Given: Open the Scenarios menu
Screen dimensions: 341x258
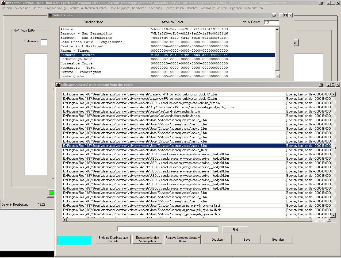Looking at the screenshot, I should coord(155,8).
